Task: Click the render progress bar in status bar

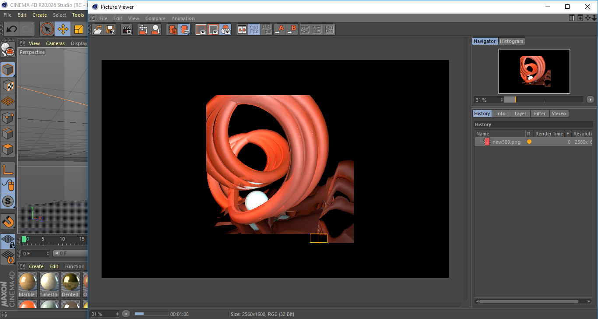Action: tap(151, 314)
